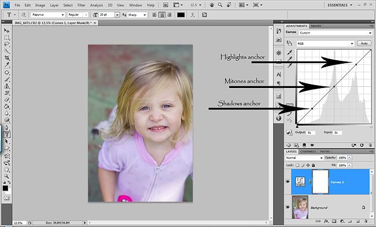
Task: Open the Normal blend mode dropdown
Action: 304,158
